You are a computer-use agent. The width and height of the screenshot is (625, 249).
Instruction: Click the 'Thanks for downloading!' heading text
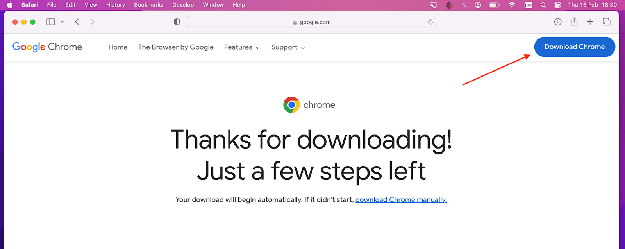tap(311, 140)
